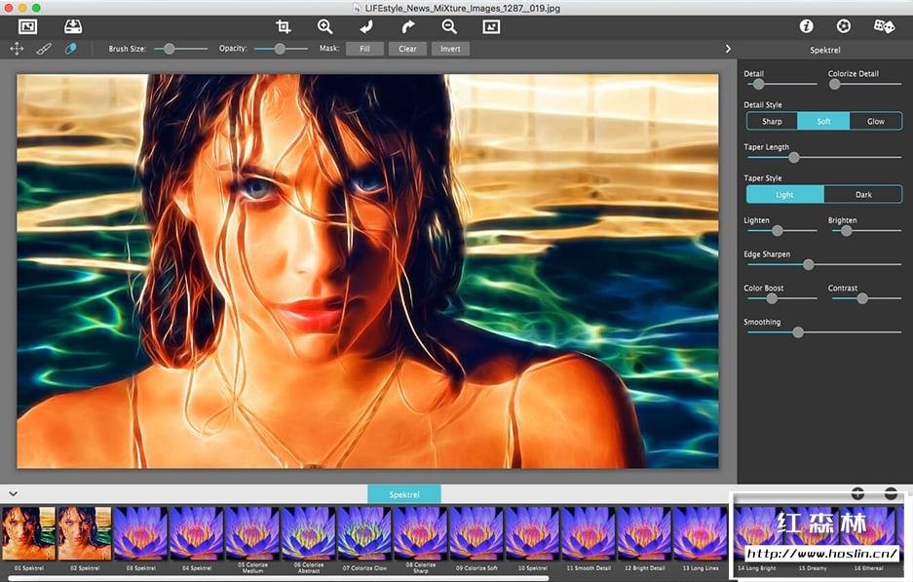Open the info icon
The image size is (913, 582).
tap(806, 26)
